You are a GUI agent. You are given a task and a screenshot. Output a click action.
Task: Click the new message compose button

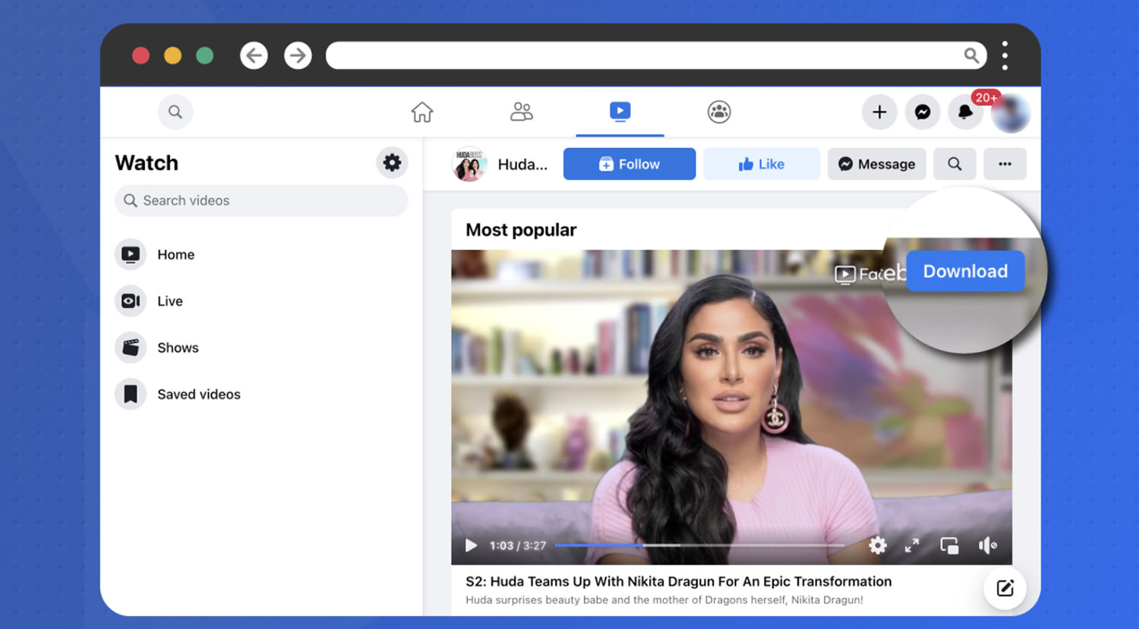point(1005,588)
